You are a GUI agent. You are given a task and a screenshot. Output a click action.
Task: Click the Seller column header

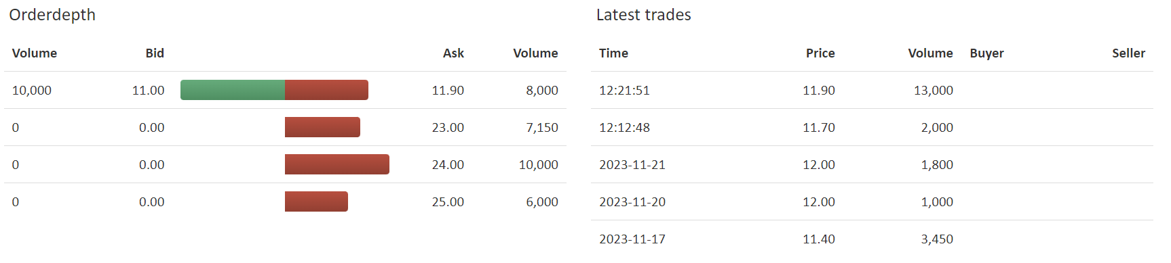tap(1128, 53)
